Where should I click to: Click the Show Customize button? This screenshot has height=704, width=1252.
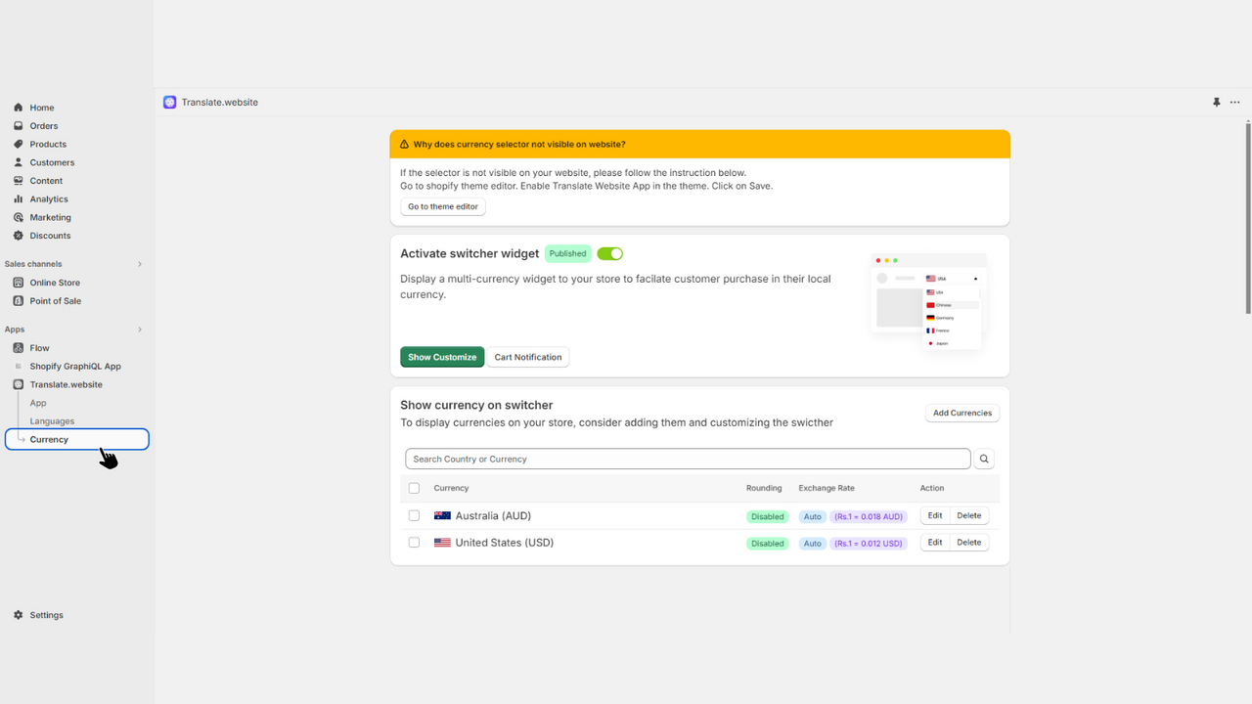442,357
